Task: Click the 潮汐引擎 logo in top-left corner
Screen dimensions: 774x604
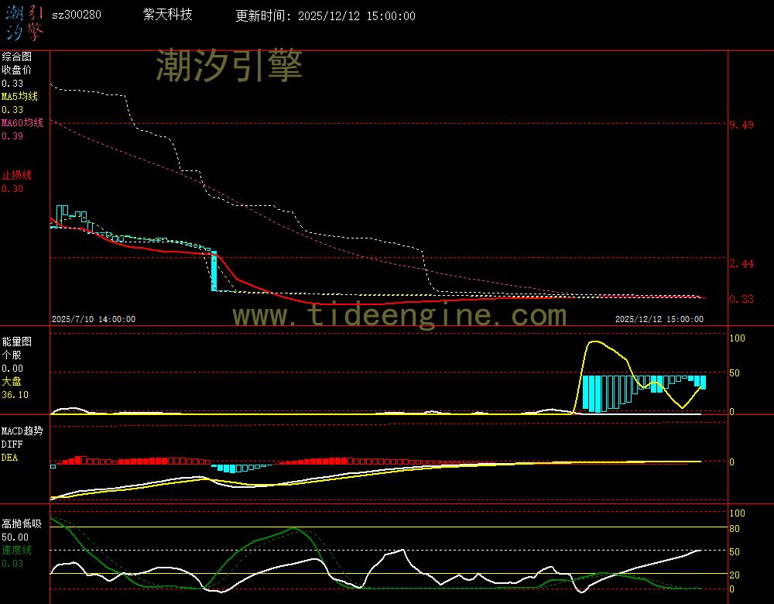Action: point(23,22)
